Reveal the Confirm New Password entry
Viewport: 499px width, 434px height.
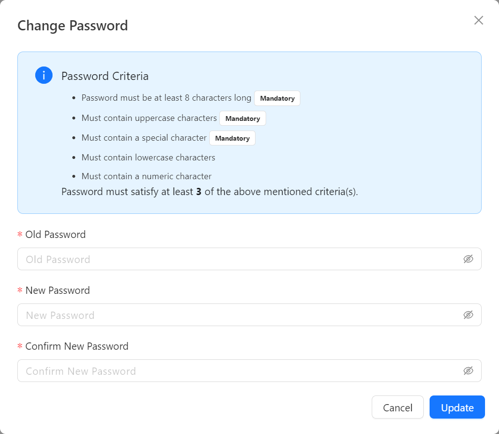[x=468, y=371]
